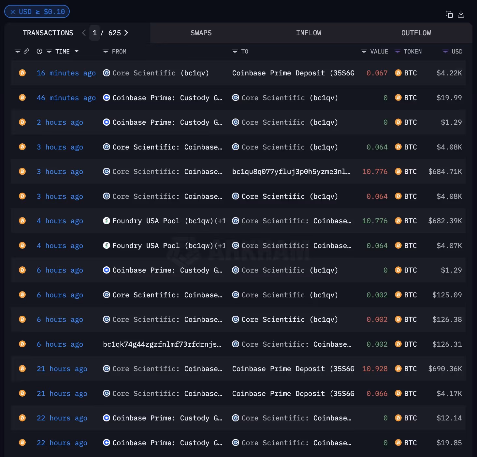Open the 2 hours ago transaction link
Screen dimensions: 477x457
60,122
